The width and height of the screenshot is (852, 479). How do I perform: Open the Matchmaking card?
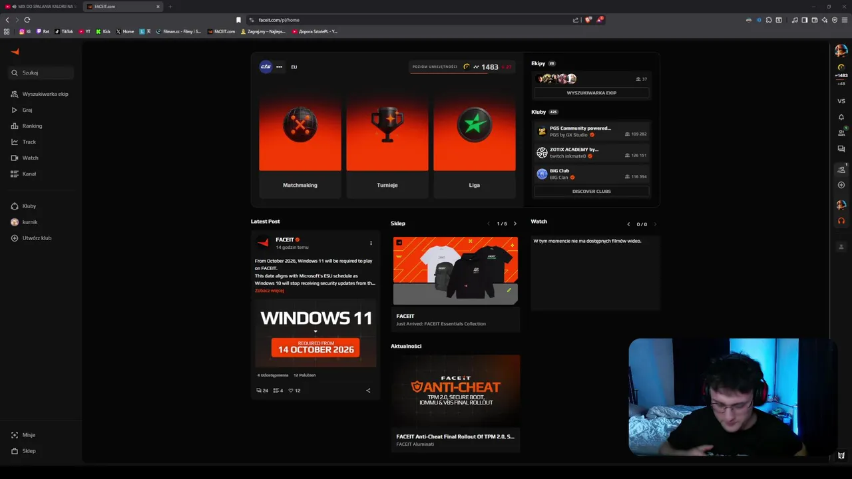[300, 145]
